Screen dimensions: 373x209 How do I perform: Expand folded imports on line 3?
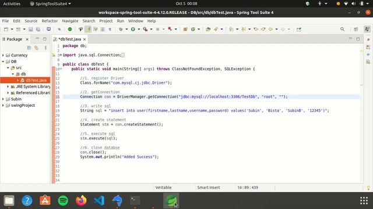[x=61, y=55]
